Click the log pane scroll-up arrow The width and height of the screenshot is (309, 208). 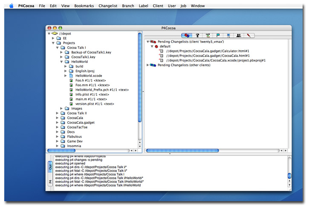click(289, 181)
